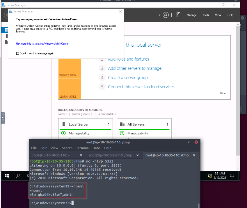Open the notifications flag icon
The image size is (247, 208).
click(178, 14)
